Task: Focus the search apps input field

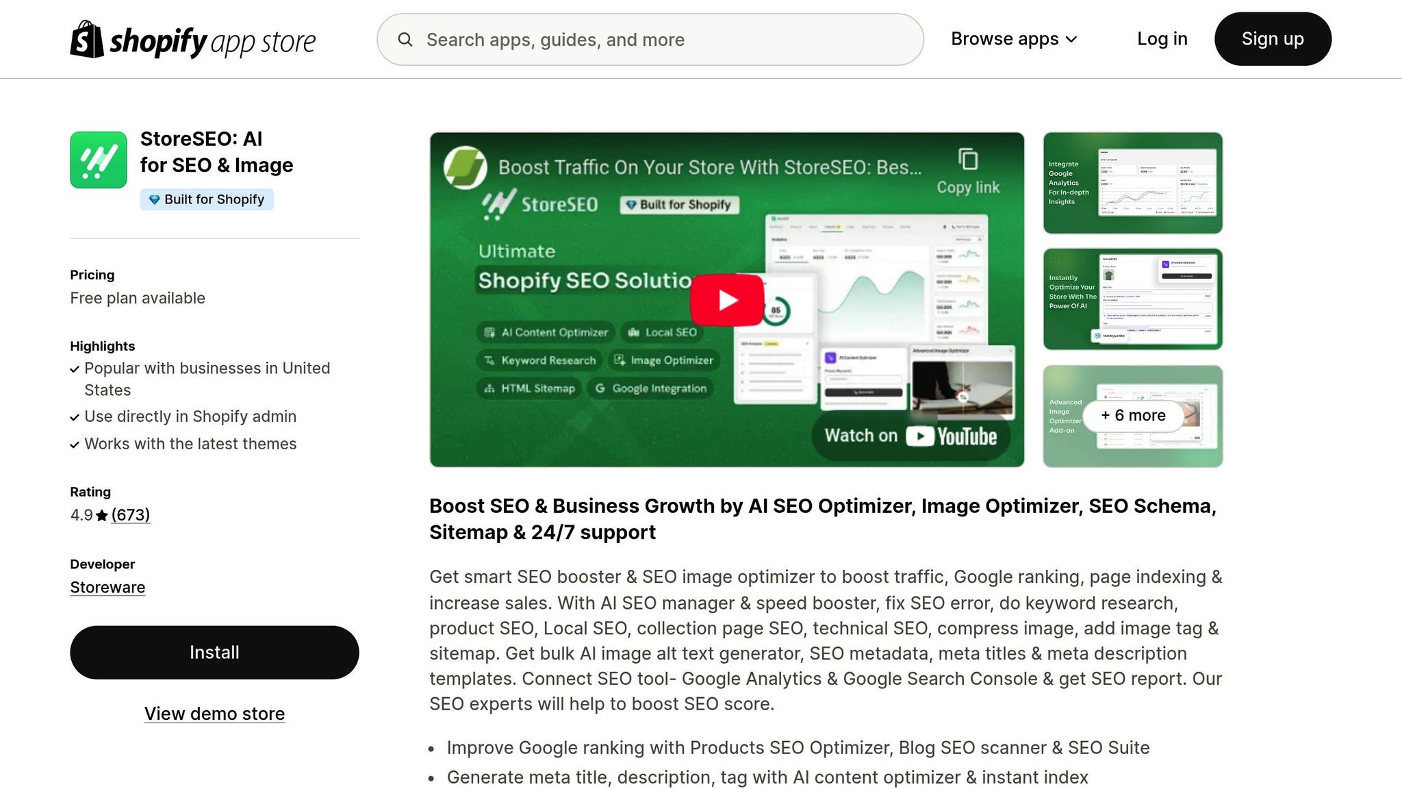Action: (650, 40)
